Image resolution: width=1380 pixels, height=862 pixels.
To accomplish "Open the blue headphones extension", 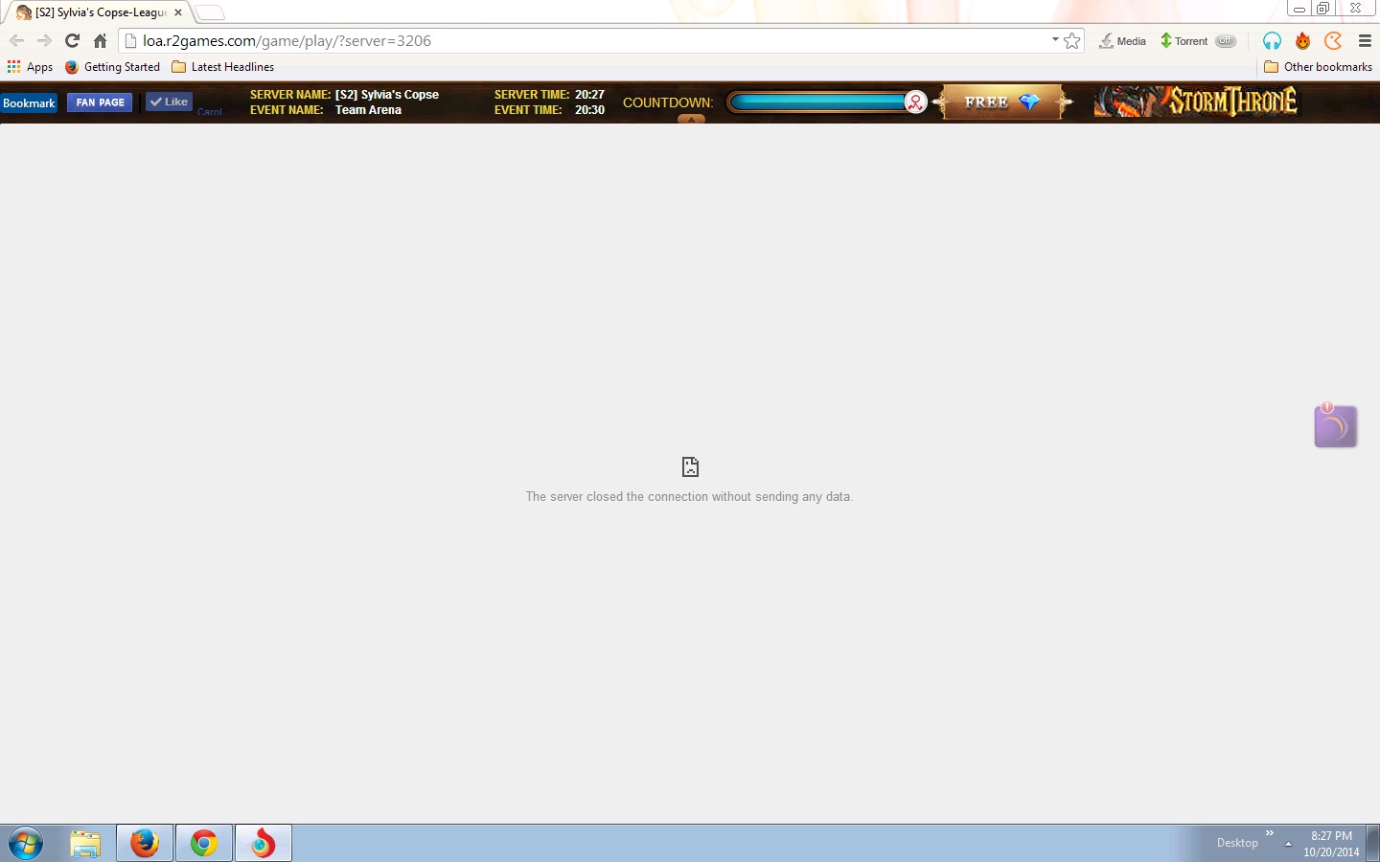I will pos(1272,41).
